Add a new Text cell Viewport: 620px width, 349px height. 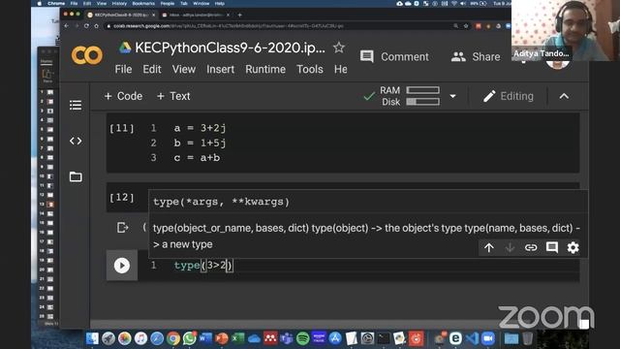[x=173, y=96]
